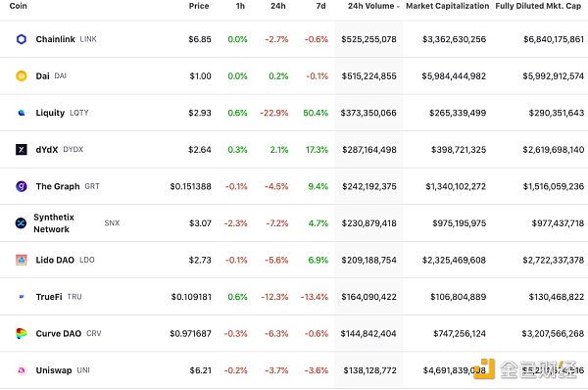Sort by 24h Volume column arrow
The width and height of the screenshot is (588, 390).
[x=398, y=7]
